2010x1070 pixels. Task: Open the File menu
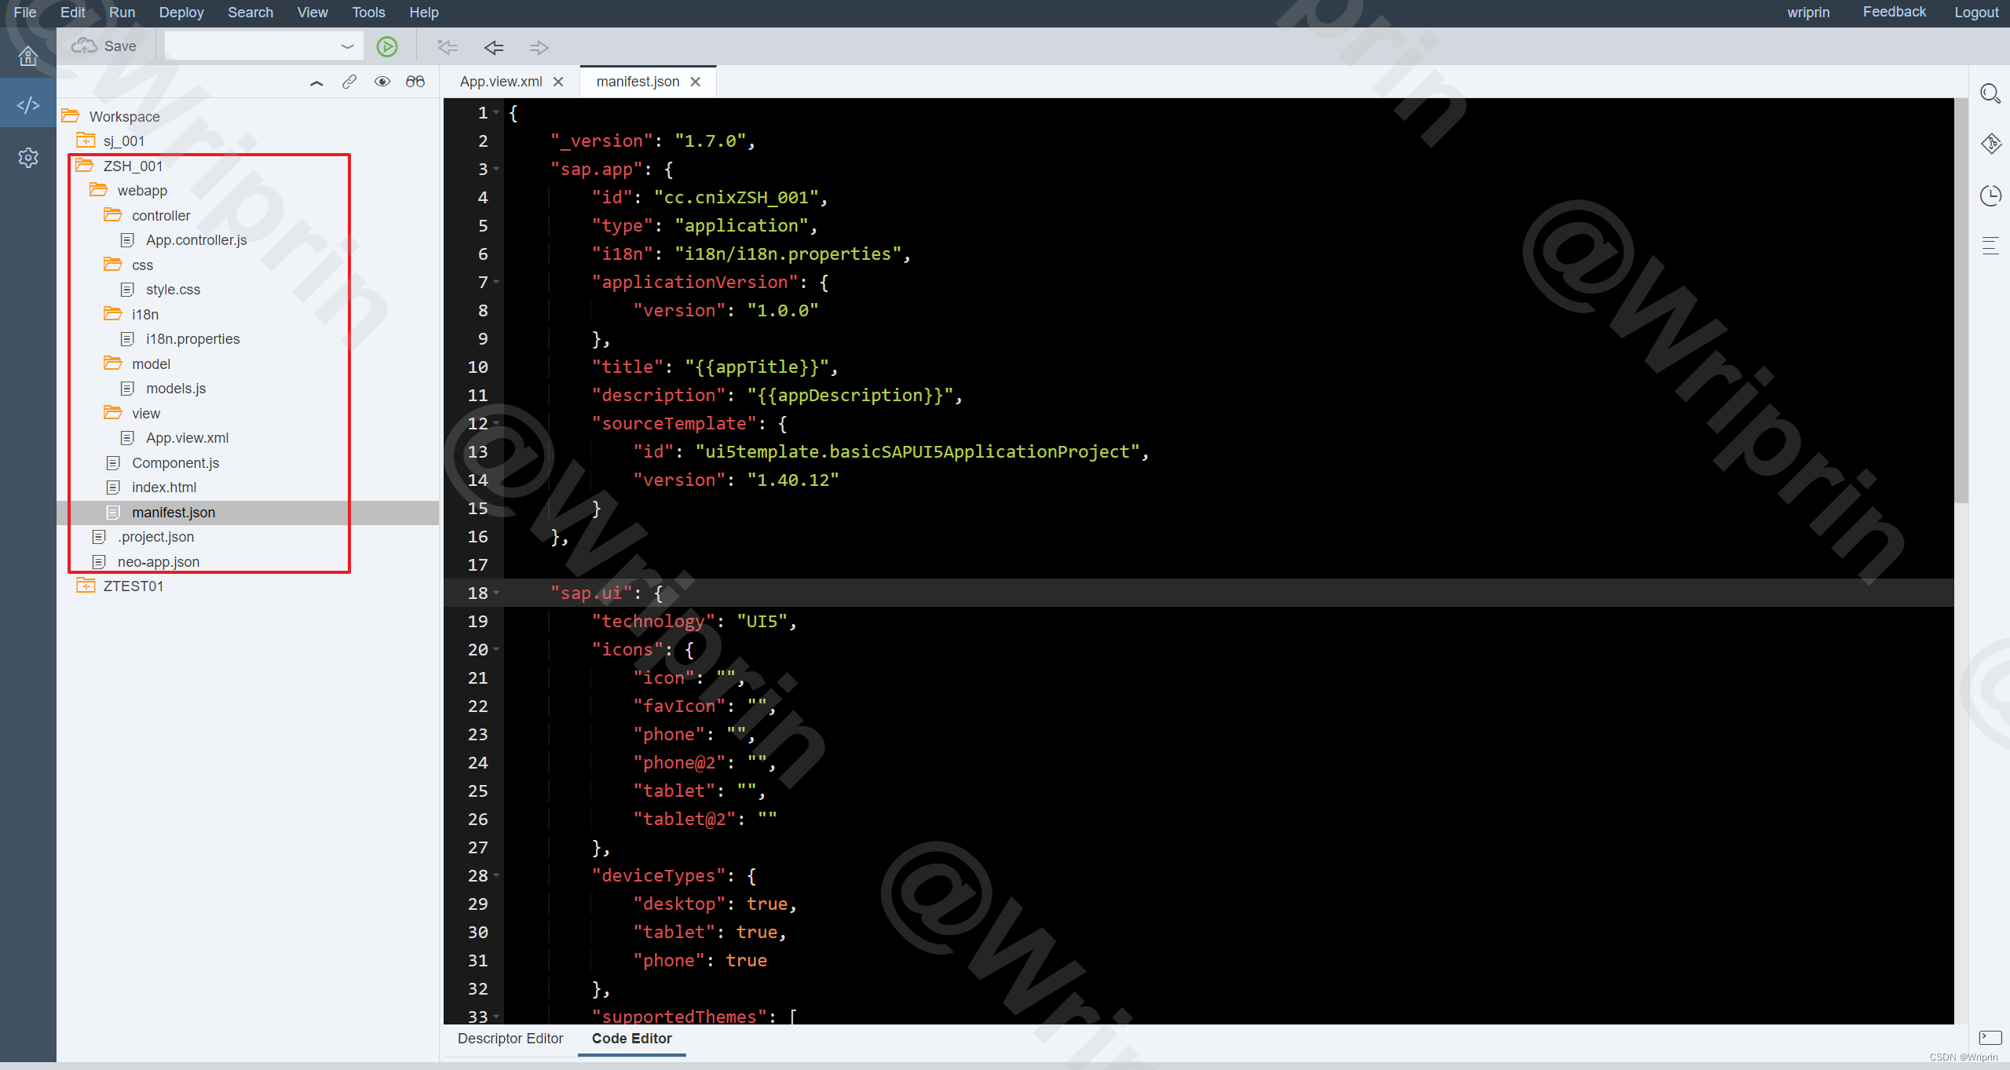click(x=24, y=12)
